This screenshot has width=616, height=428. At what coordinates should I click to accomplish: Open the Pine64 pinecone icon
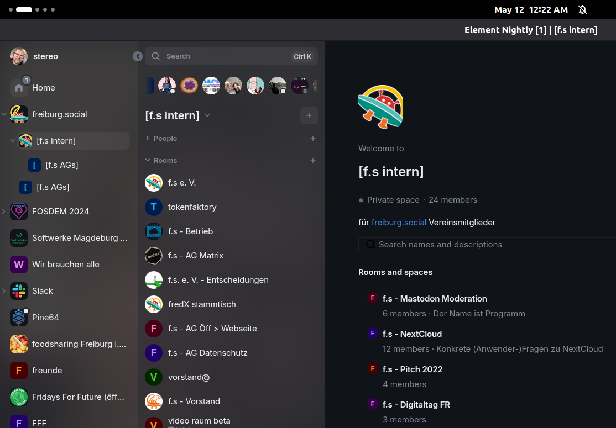(19, 318)
